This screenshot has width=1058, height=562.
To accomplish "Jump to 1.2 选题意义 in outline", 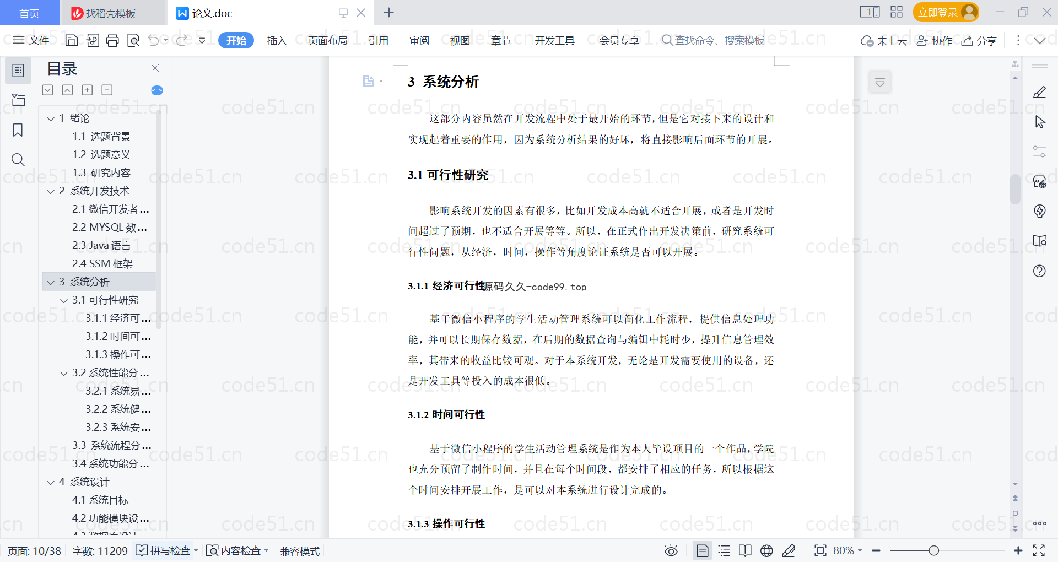I will (101, 155).
